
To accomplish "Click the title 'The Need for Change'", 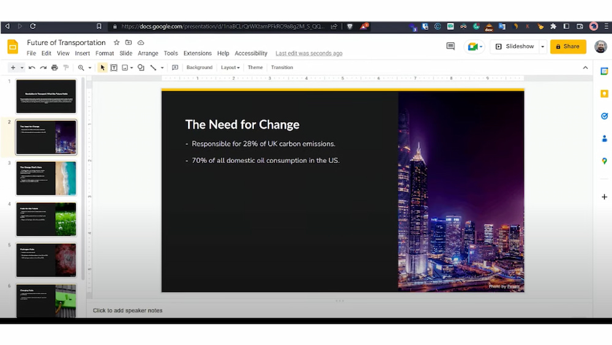I will (242, 124).
